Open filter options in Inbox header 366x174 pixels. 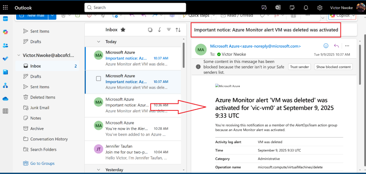(169, 30)
